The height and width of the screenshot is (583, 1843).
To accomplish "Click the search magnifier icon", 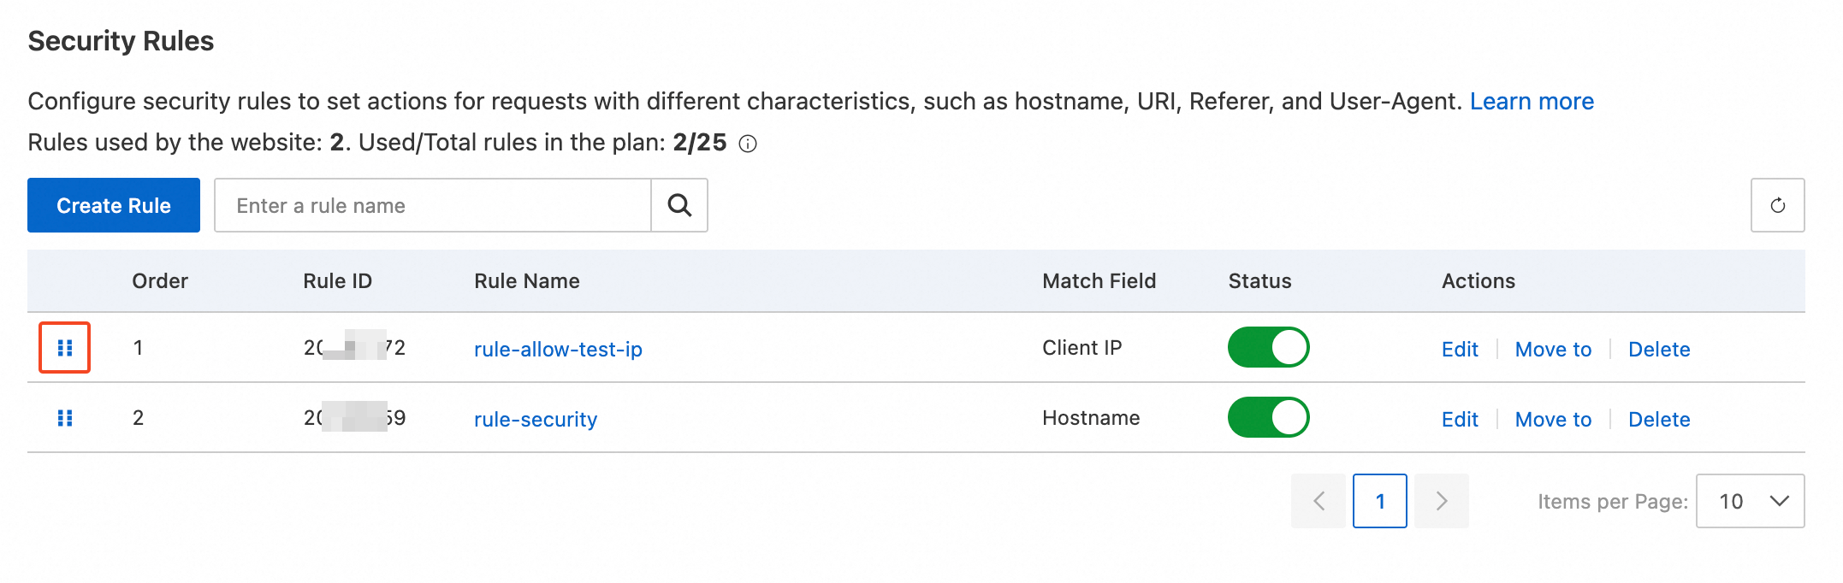I will coord(679,205).
